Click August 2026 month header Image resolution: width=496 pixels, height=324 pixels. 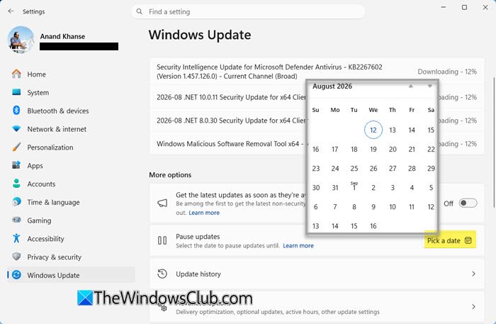(x=332, y=86)
